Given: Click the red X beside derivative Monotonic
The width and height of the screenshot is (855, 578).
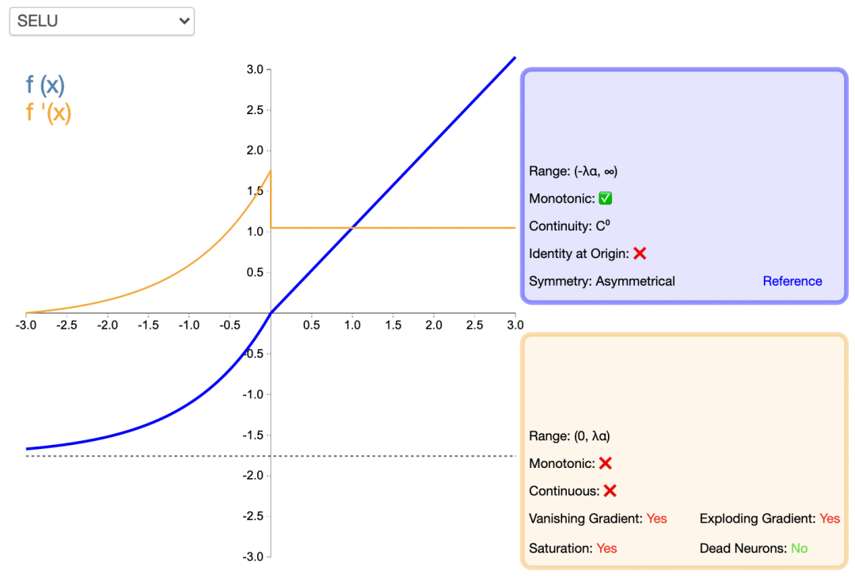Looking at the screenshot, I should coord(606,463).
